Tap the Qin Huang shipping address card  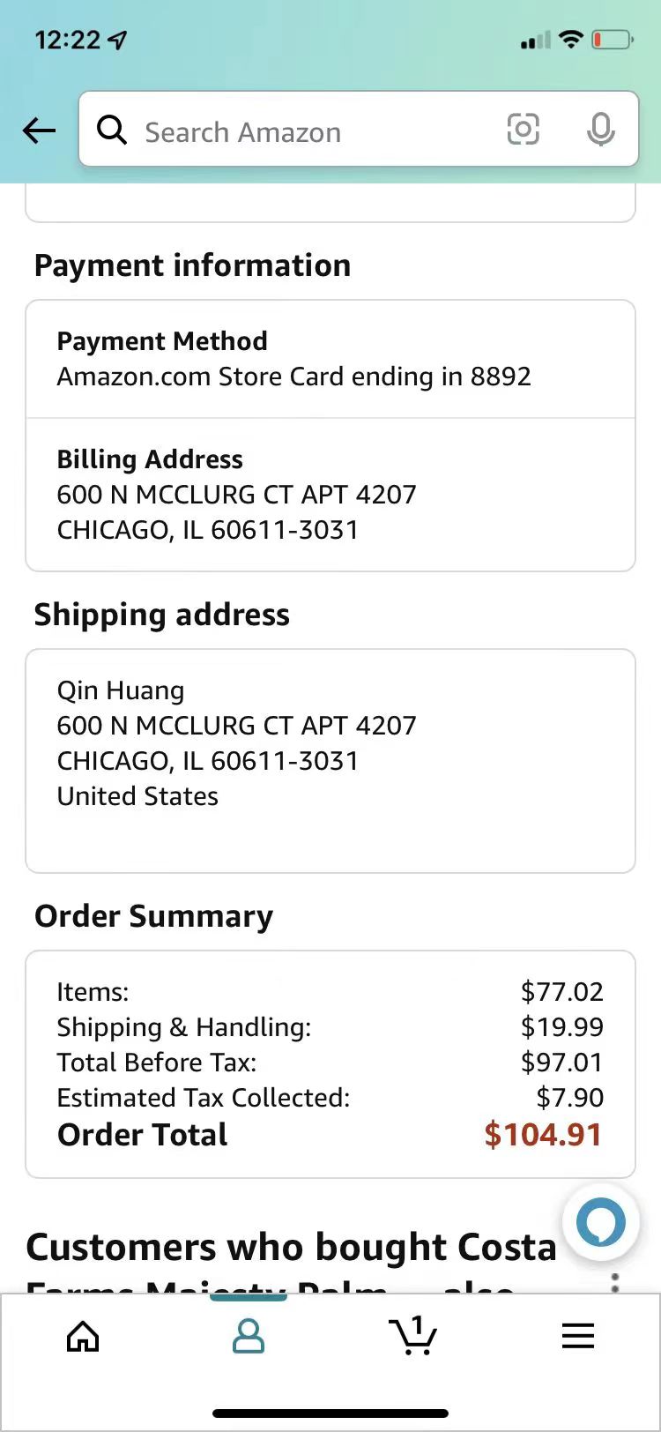[330, 761]
